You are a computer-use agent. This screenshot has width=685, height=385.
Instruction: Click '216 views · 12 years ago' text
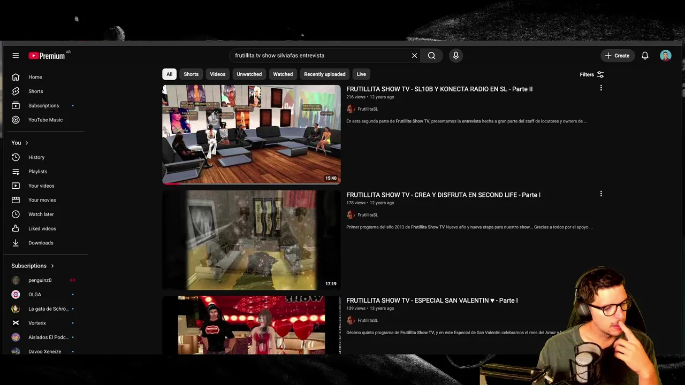370,97
